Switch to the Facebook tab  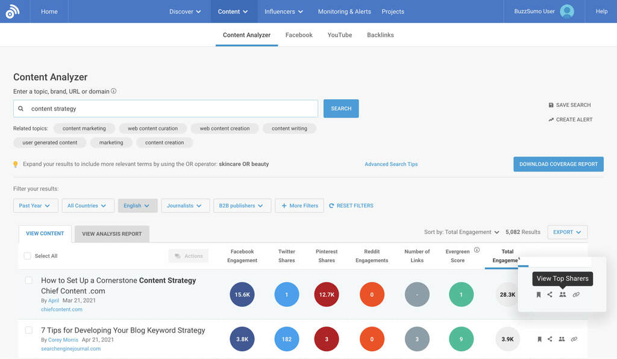pyautogui.click(x=299, y=35)
